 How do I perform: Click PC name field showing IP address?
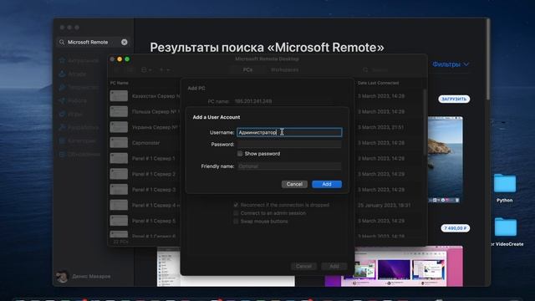(x=283, y=101)
